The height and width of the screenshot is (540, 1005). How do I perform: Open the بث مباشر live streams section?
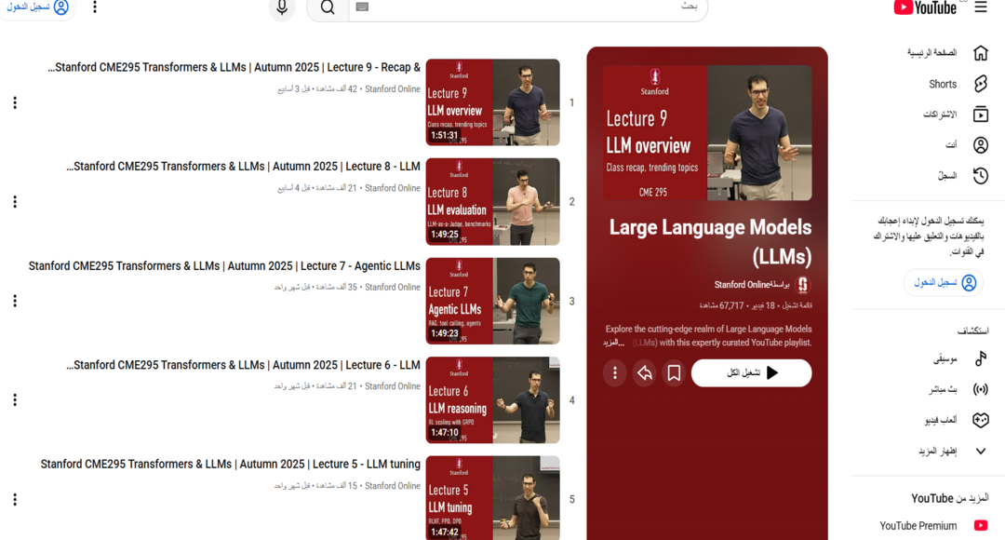coord(980,388)
